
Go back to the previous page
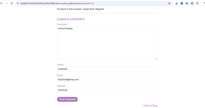[x=1, y=4]
